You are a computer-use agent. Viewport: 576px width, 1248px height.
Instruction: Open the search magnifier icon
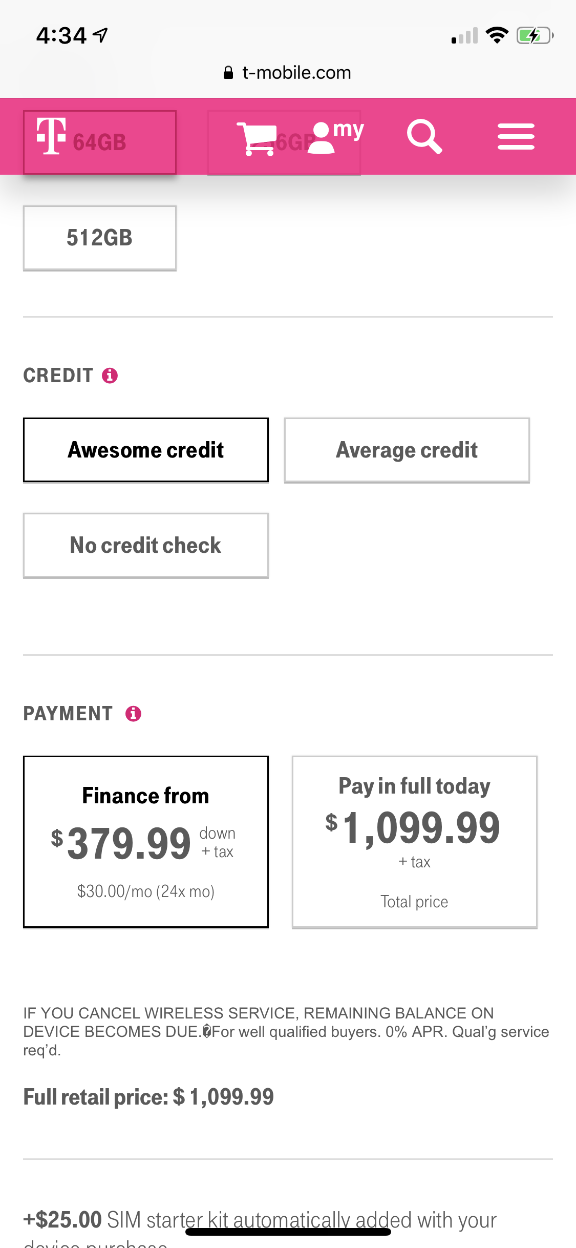(x=424, y=137)
